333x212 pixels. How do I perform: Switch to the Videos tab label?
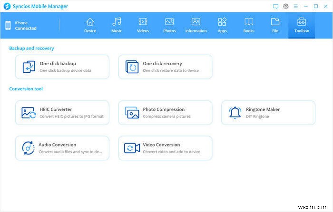tap(143, 31)
